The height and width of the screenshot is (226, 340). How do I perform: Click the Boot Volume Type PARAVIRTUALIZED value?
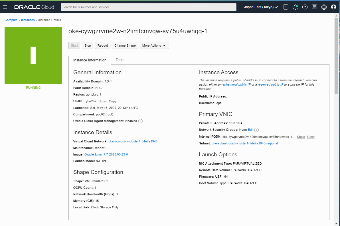pos(243,183)
